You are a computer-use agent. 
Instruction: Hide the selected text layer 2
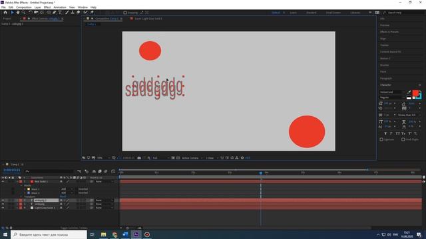coord(3,200)
